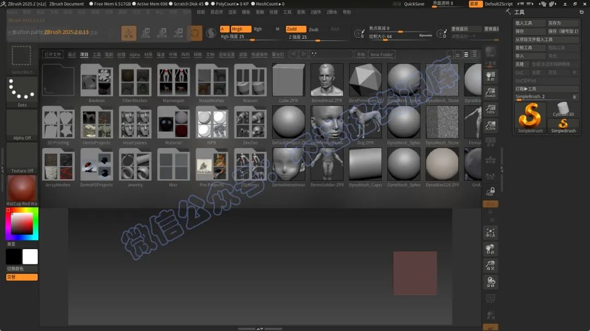Click the 旋转 (rotate) view icon
The height and width of the screenshot is (331, 590).
coord(490,282)
